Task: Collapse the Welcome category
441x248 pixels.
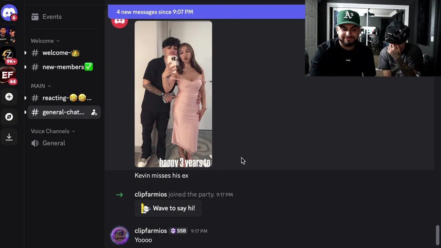Action: point(45,41)
